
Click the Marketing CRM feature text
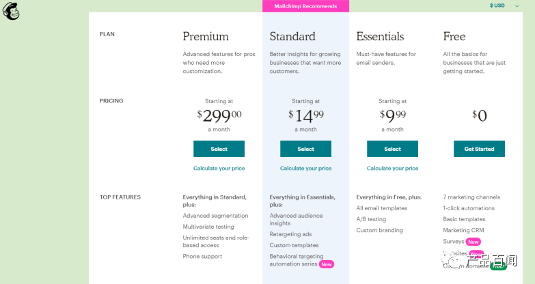463,230
